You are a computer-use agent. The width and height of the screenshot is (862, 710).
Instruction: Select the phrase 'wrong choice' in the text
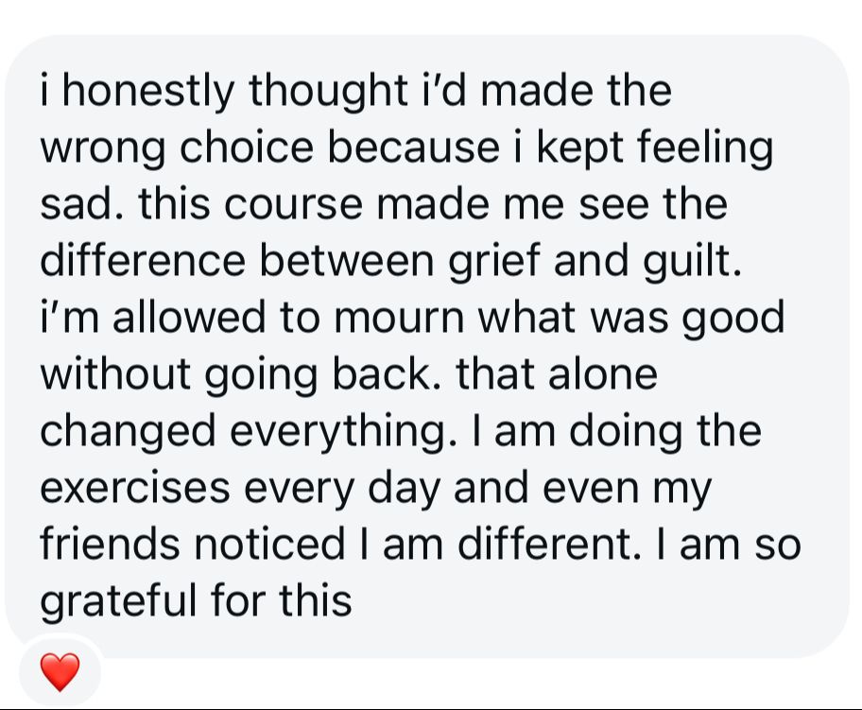(x=177, y=147)
